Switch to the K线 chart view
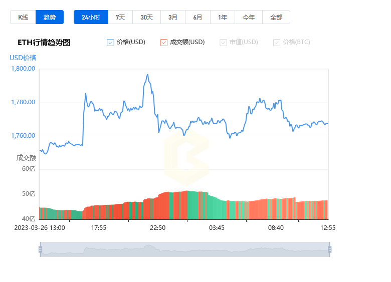This screenshot has width=391, height=282. click(x=23, y=17)
